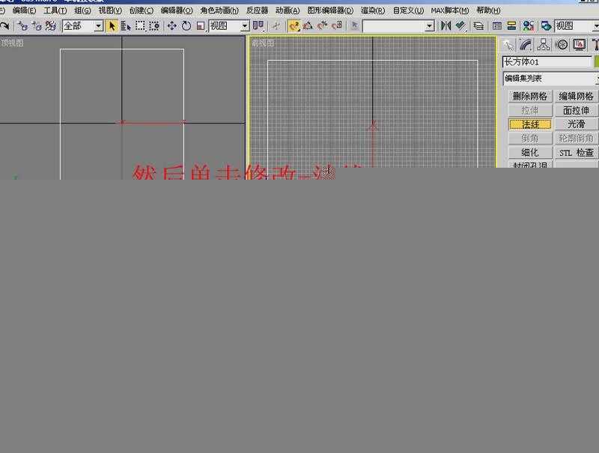Open the named selection sets dropdown
This screenshot has height=453, width=599.
398,26
